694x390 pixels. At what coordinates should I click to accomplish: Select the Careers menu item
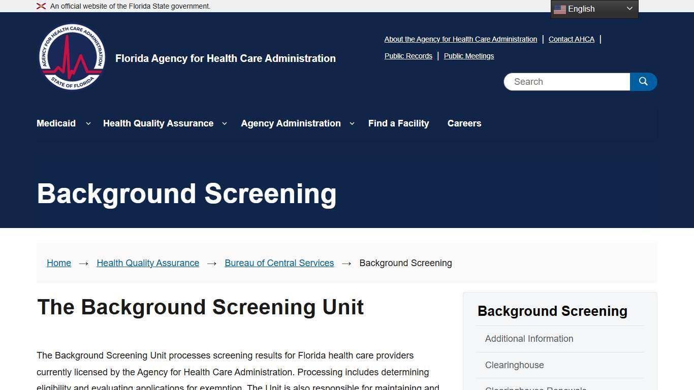[x=464, y=123]
